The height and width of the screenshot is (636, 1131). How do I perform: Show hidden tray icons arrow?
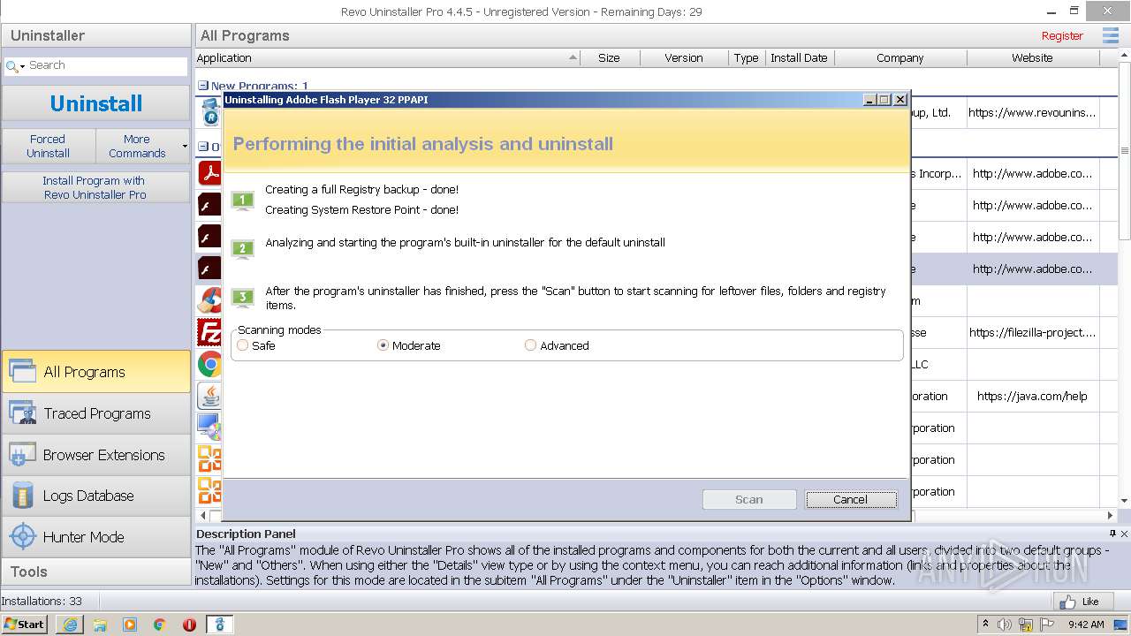pos(986,625)
